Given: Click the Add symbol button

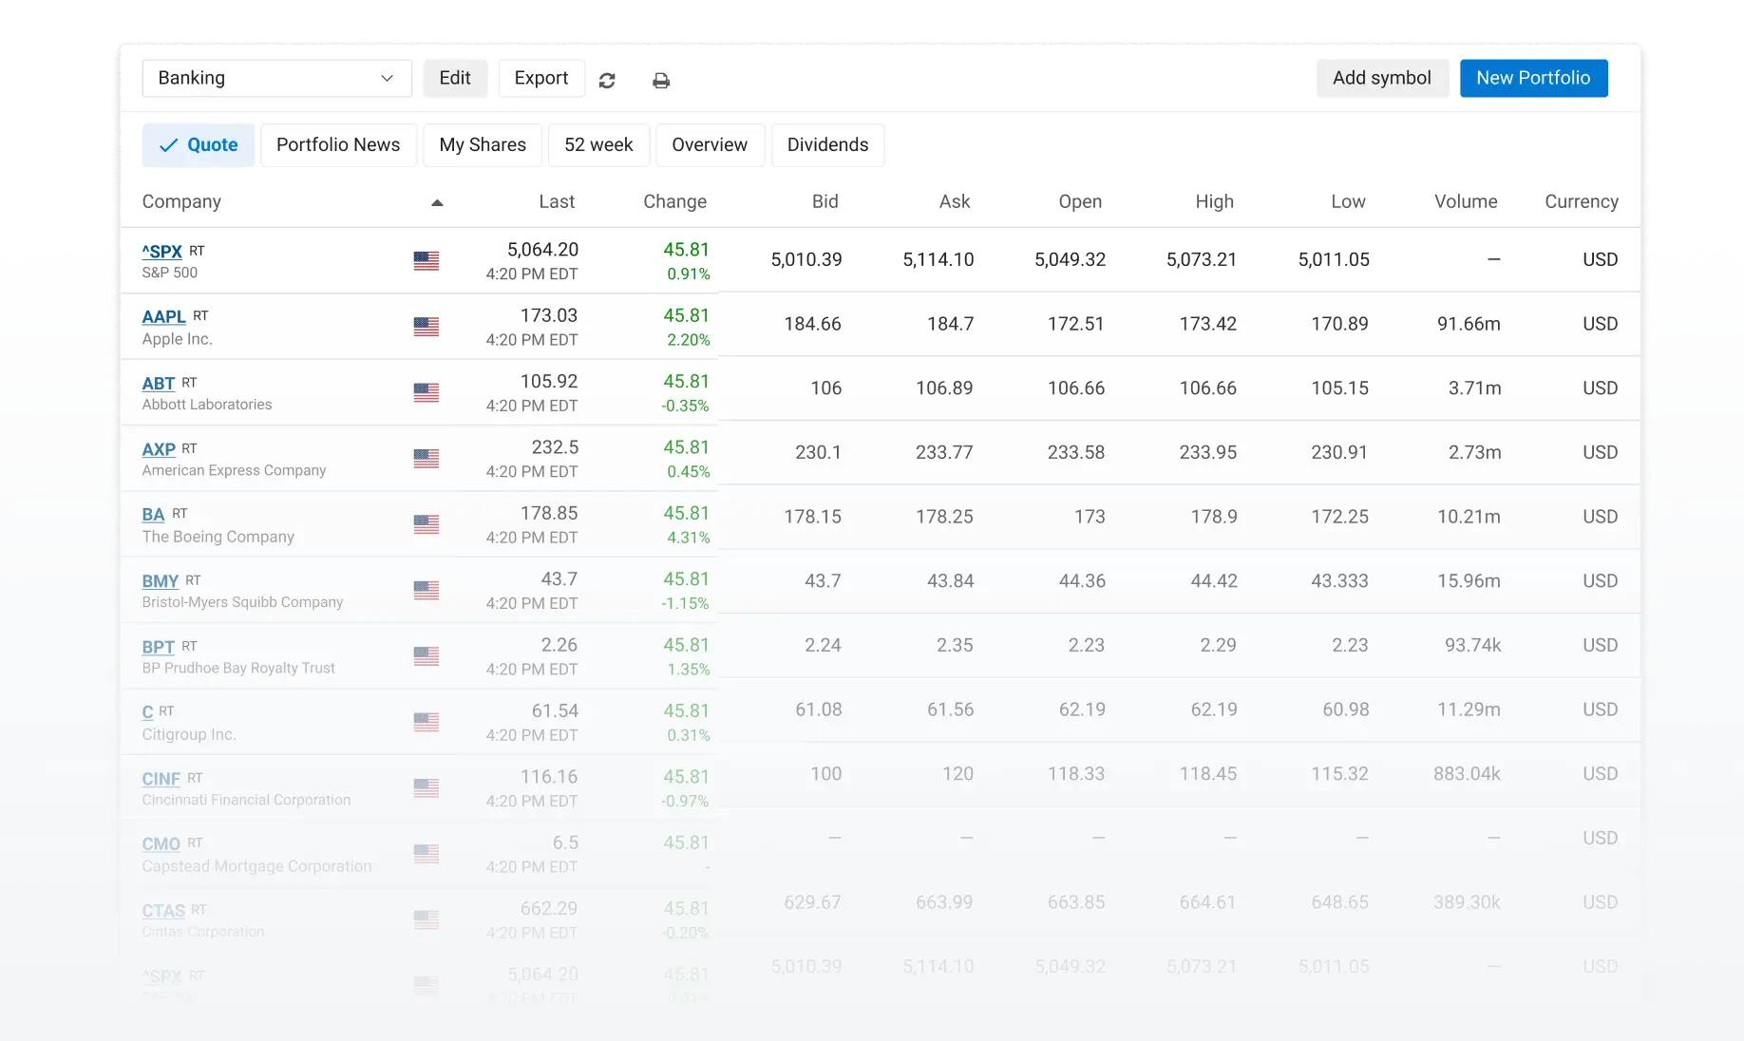Looking at the screenshot, I should 1382,78.
